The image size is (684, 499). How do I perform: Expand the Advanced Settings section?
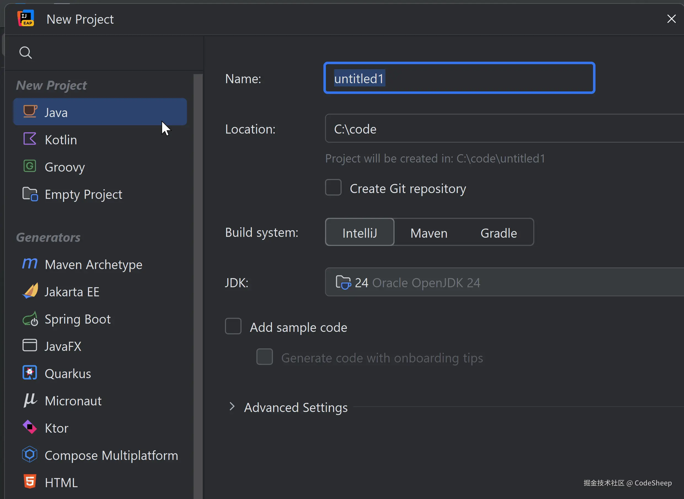232,407
